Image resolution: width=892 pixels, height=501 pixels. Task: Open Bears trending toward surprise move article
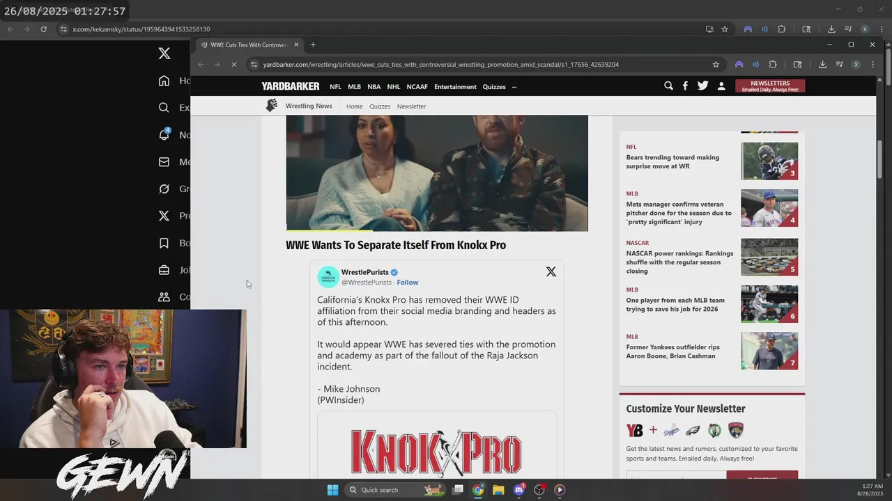point(672,162)
